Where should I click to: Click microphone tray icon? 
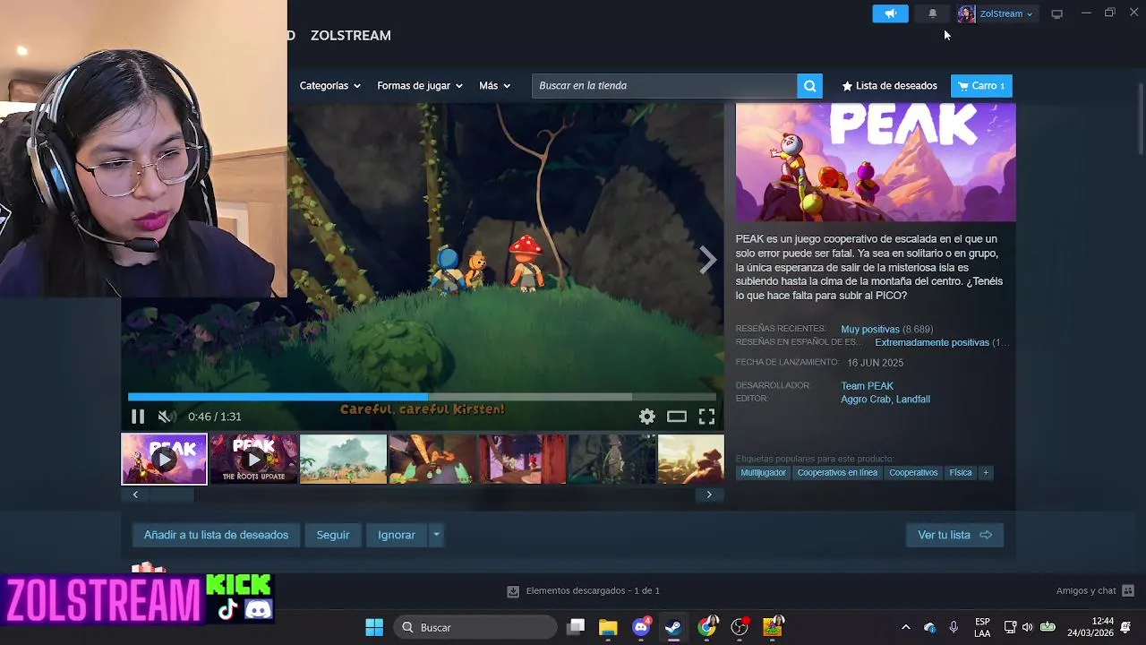pyautogui.click(x=954, y=627)
